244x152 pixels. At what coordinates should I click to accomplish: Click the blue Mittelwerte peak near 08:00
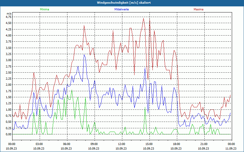tap(84, 55)
